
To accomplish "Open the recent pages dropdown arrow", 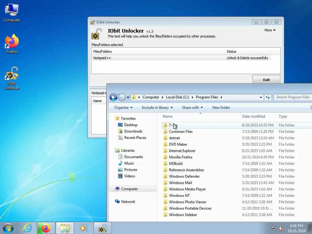I will click(128, 97).
